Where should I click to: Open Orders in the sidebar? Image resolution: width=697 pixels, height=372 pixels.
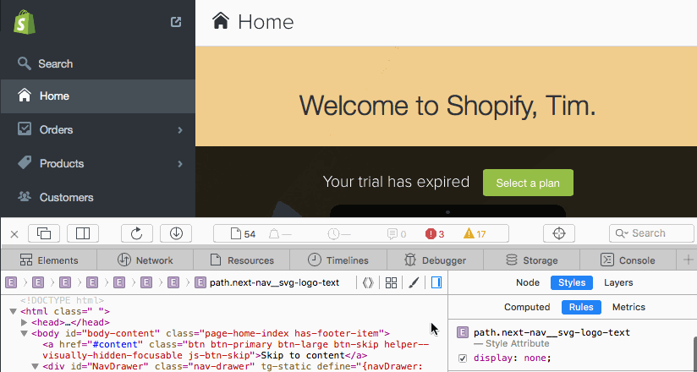pyautogui.click(x=98, y=130)
